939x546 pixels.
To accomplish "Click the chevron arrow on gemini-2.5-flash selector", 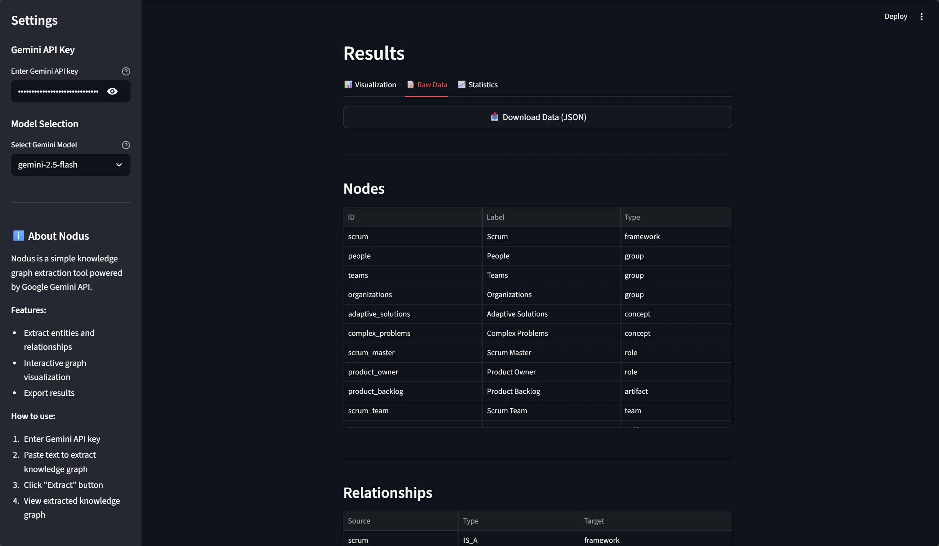I will tap(119, 165).
